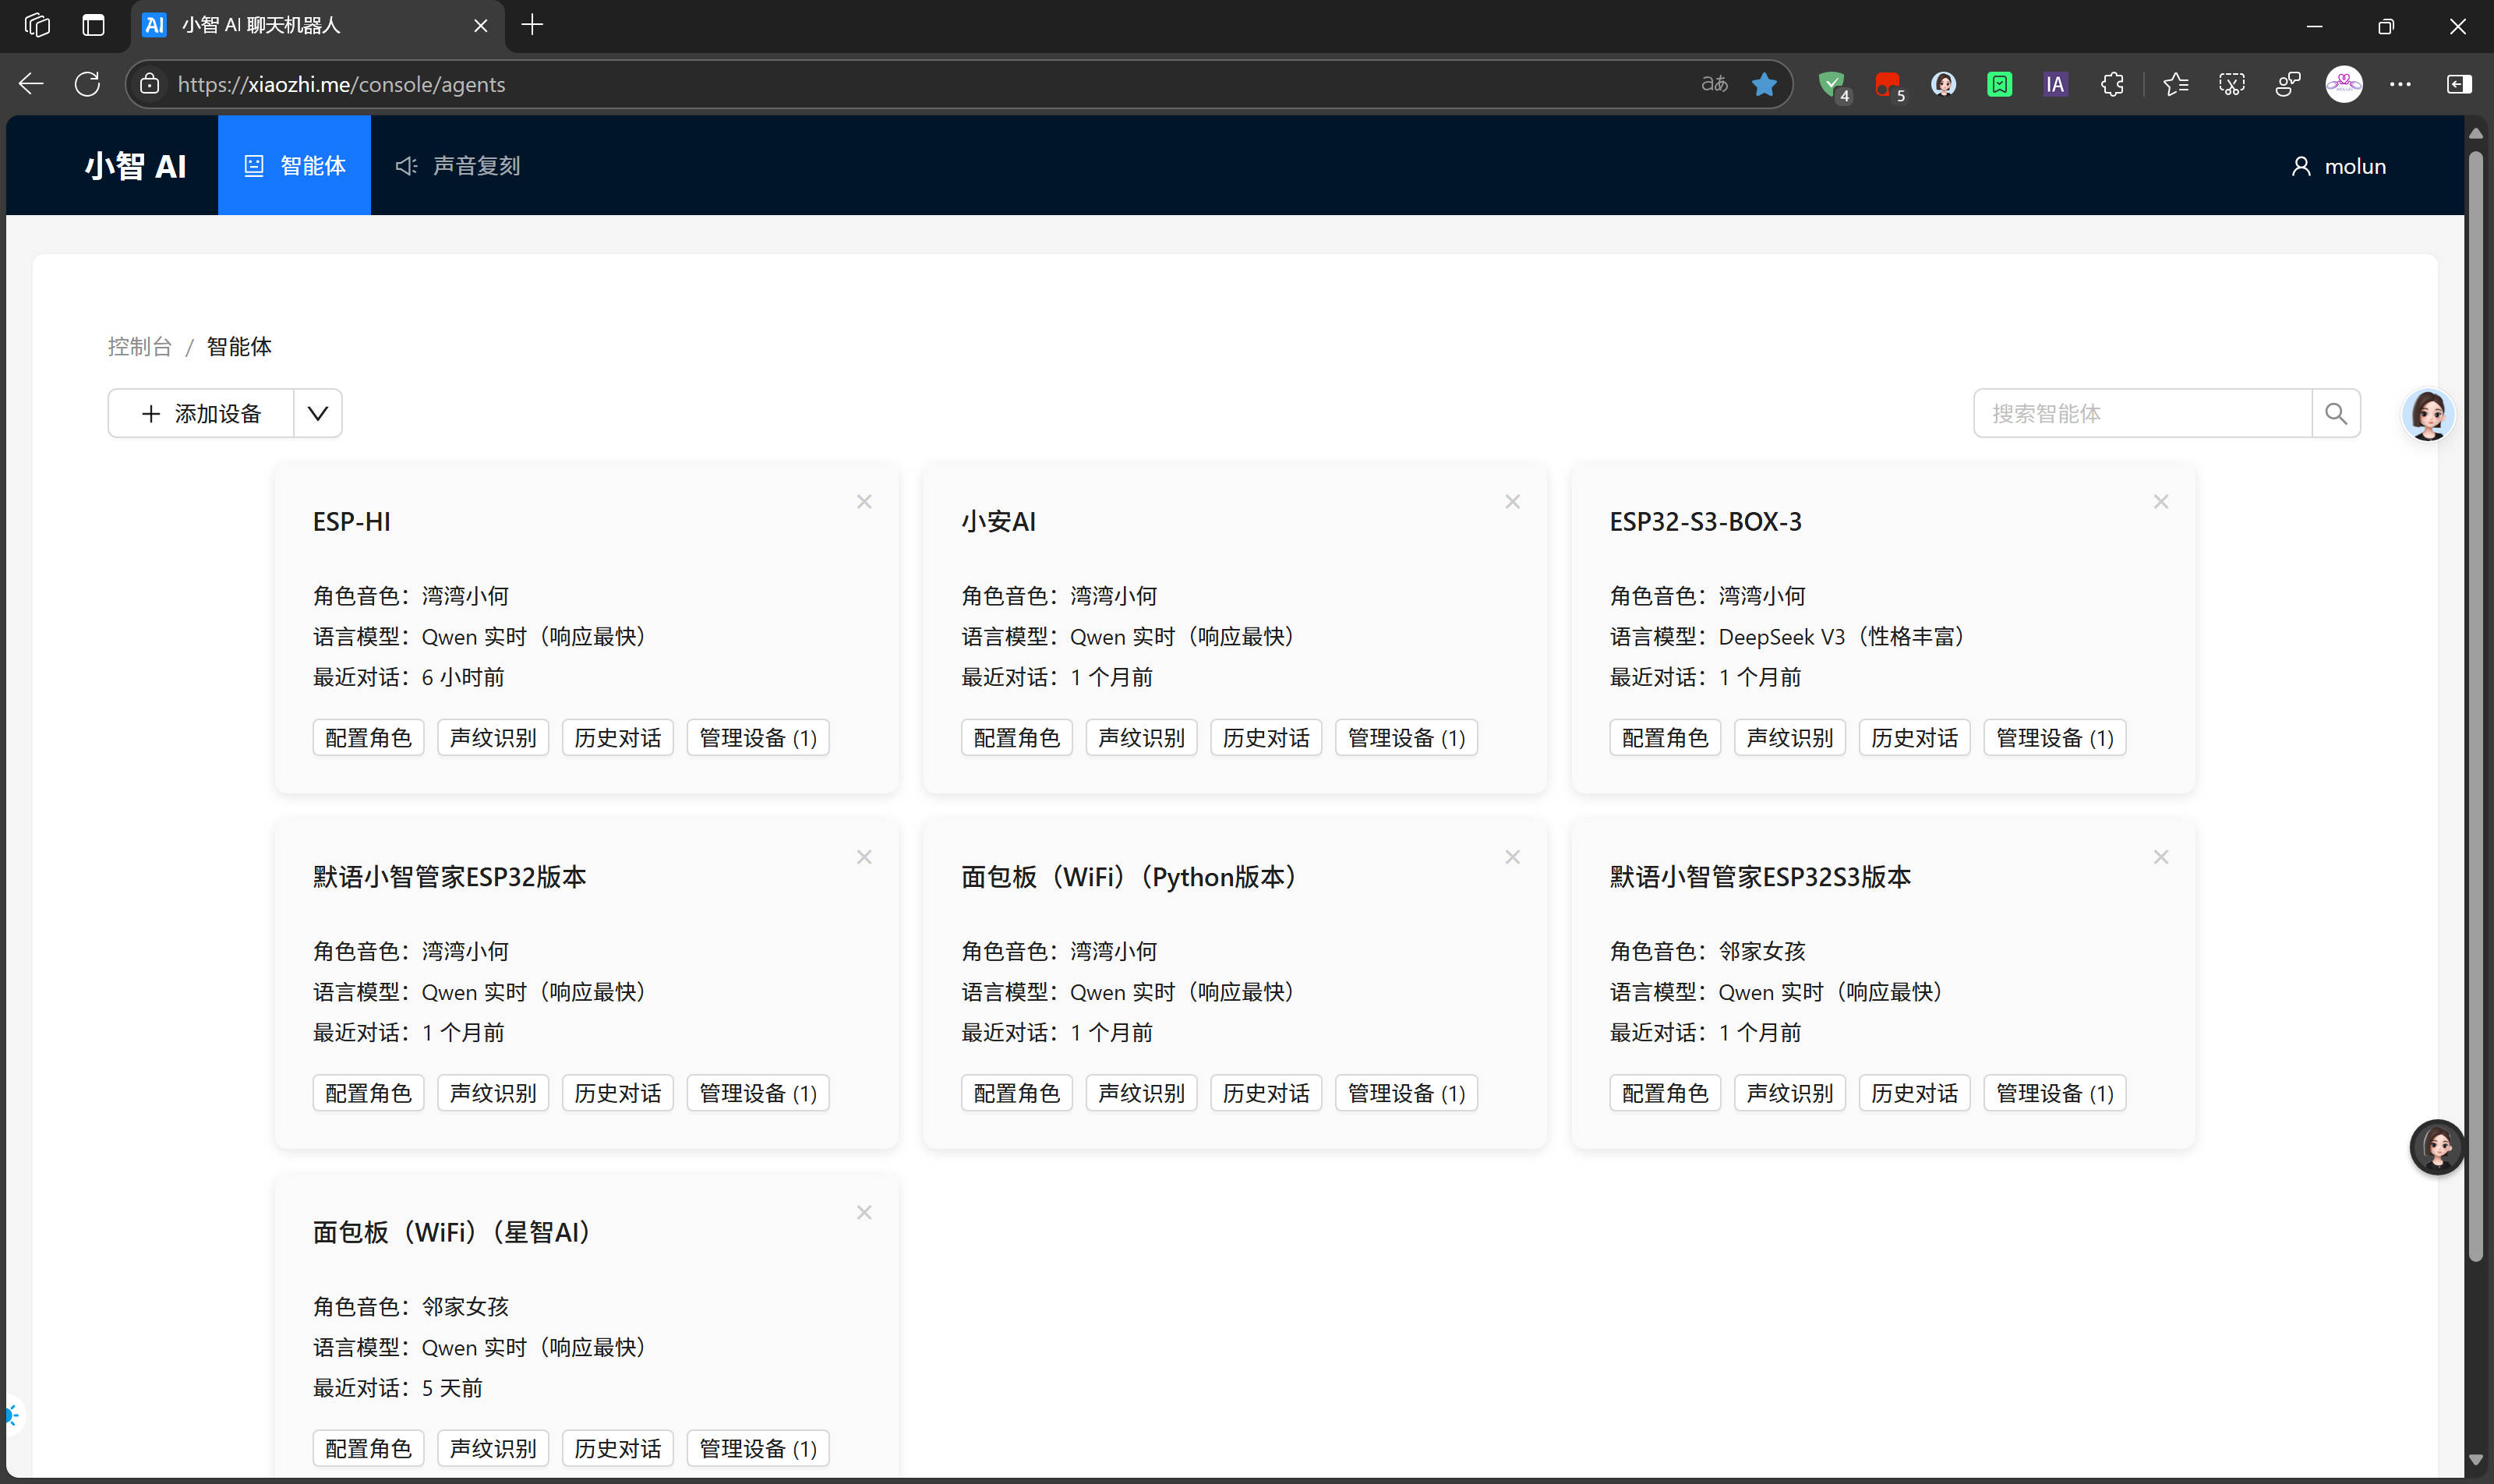Image resolution: width=2494 pixels, height=1484 pixels.
Task: View 历史对话 for 默语小智管家ESP32S3版本
Action: [x=1915, y=1093]
